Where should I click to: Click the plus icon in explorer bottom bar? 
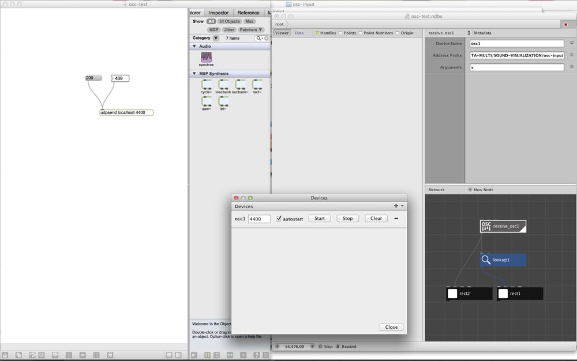point(243,355)
